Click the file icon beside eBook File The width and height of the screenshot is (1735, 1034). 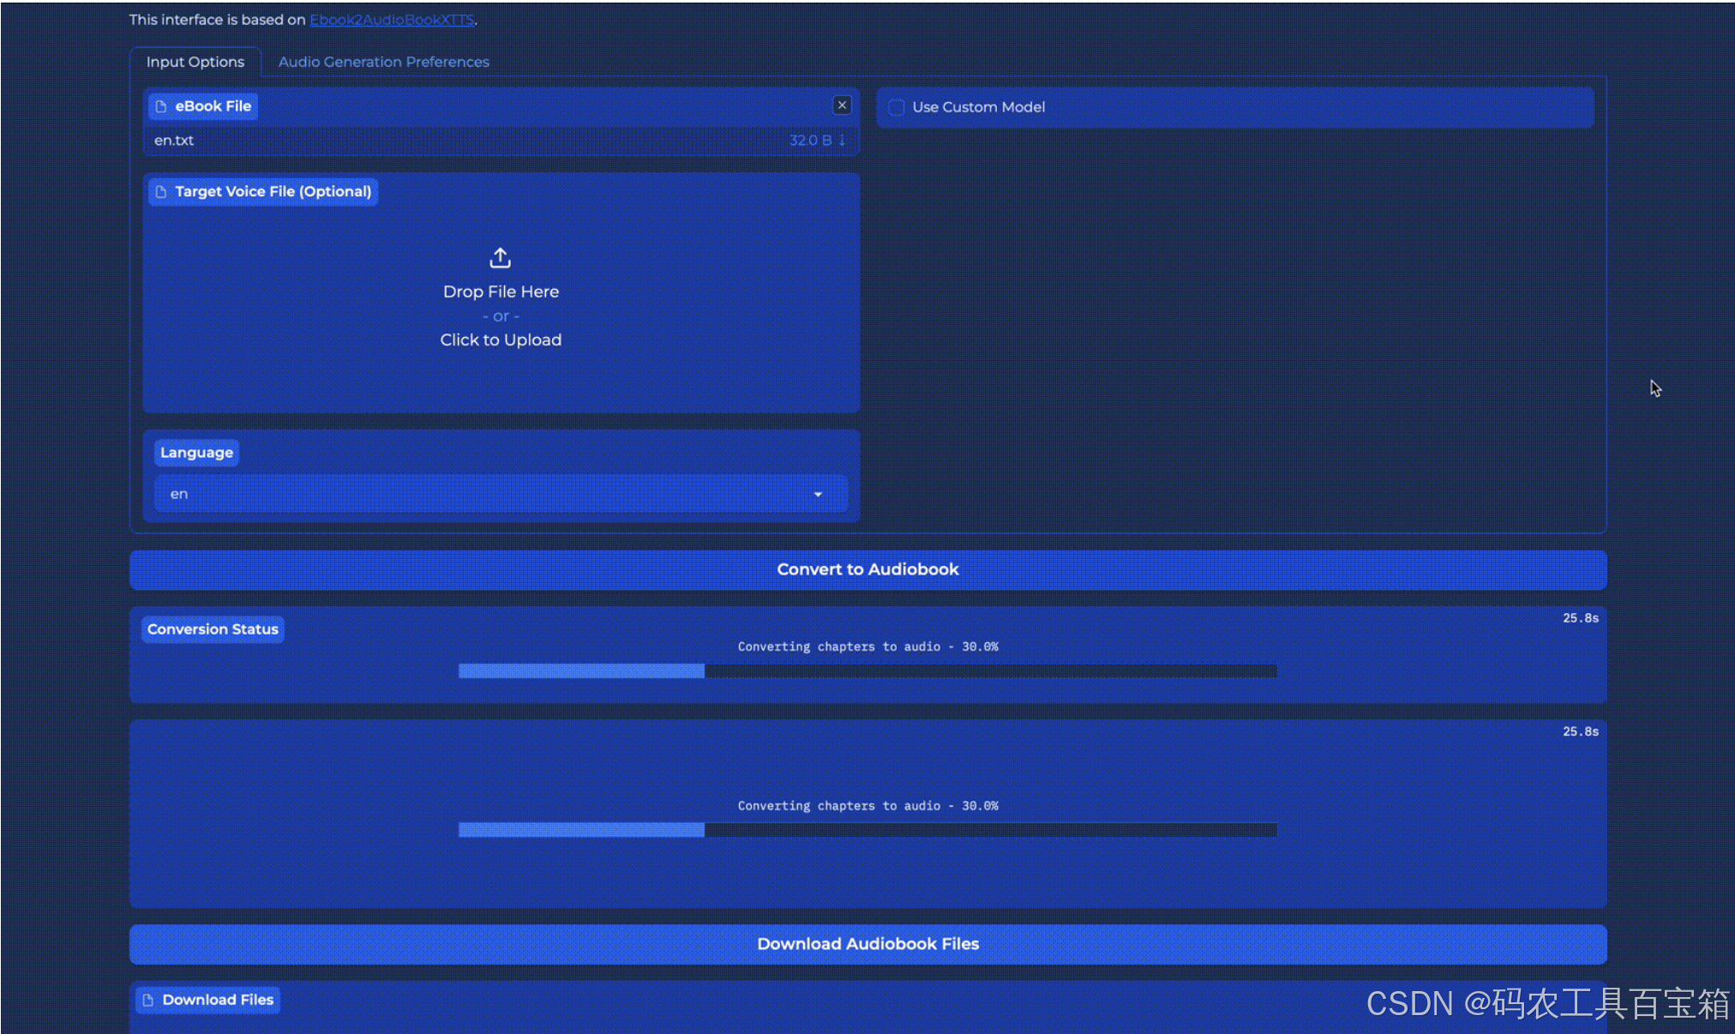click(x=161, y=106)
